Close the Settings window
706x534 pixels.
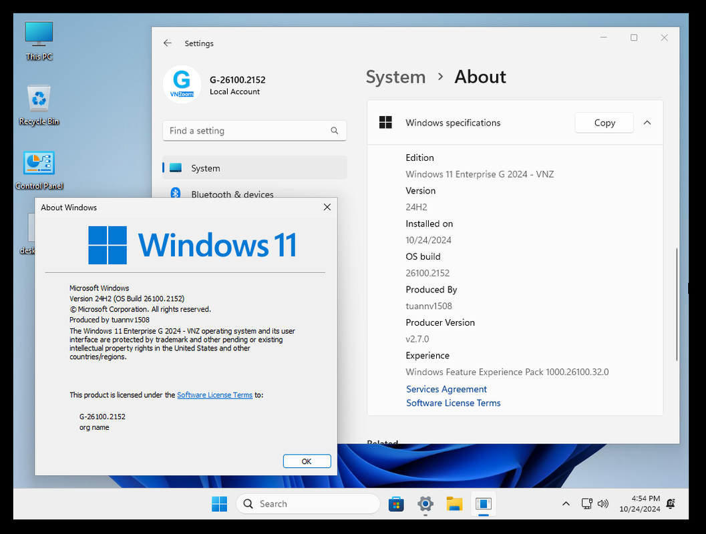664,38
